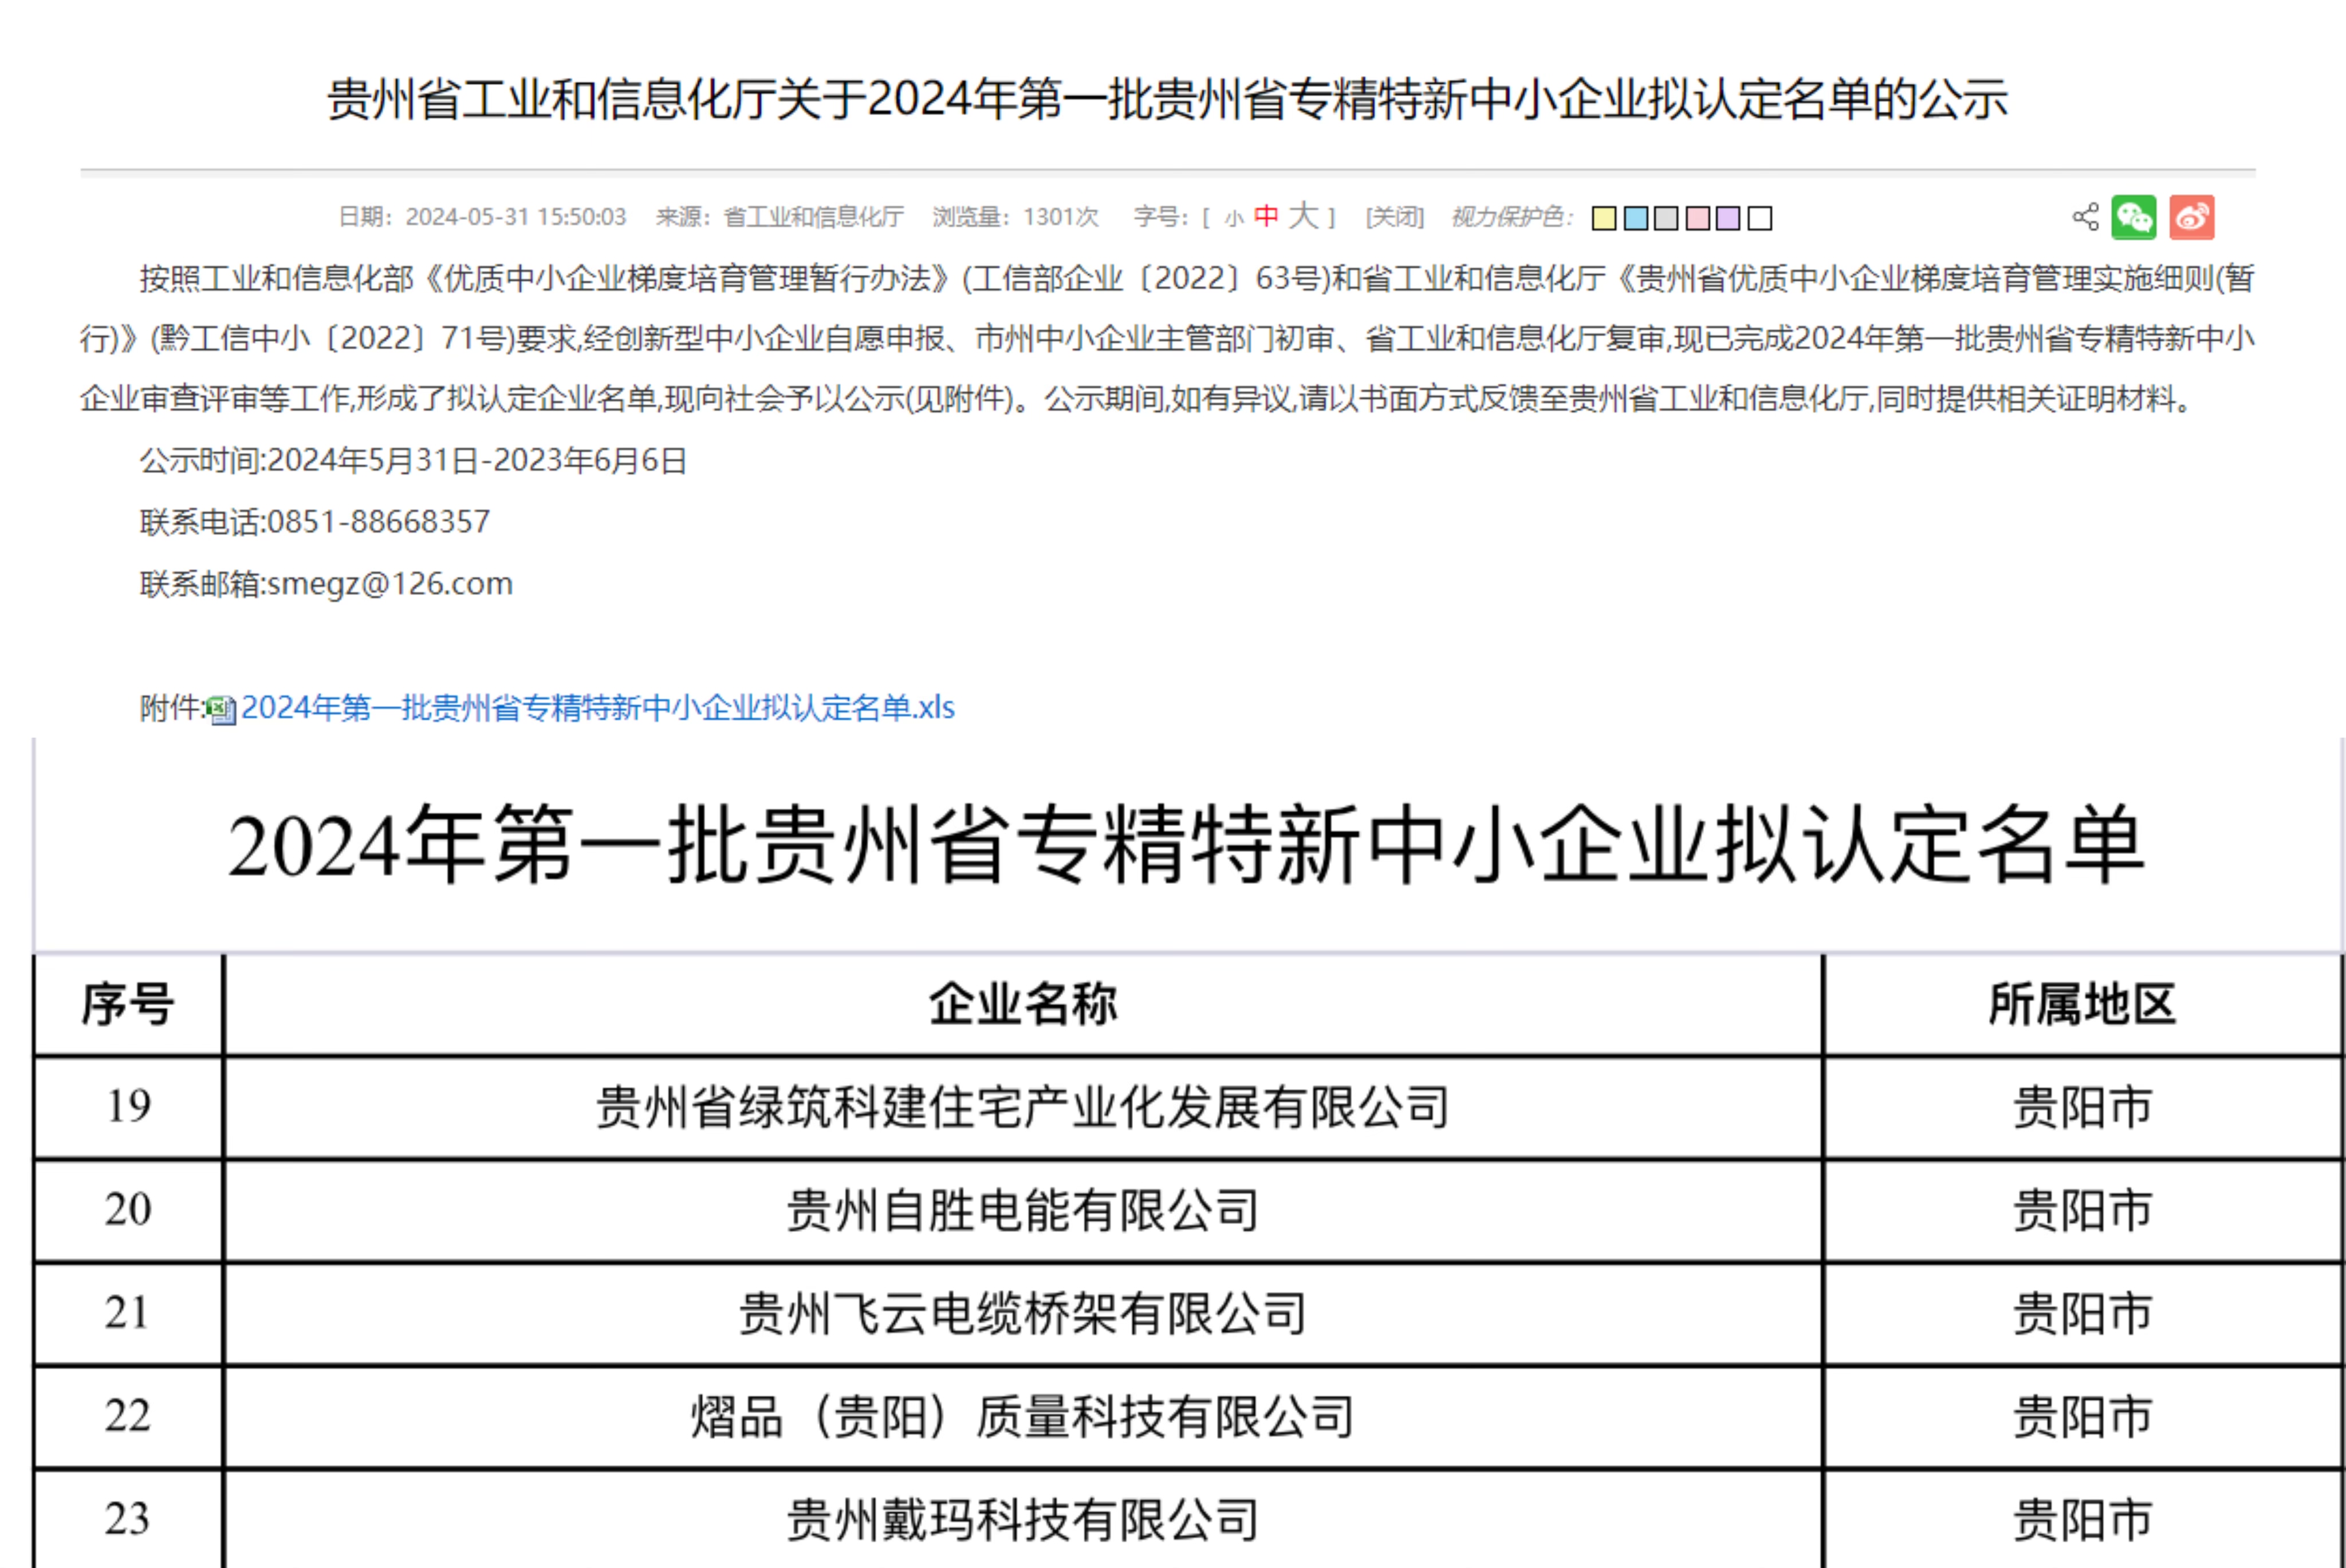The width and height of the screenshot is (2346, 1568).
Task: Set font size to large (大)
Action: pos(1303,215)
